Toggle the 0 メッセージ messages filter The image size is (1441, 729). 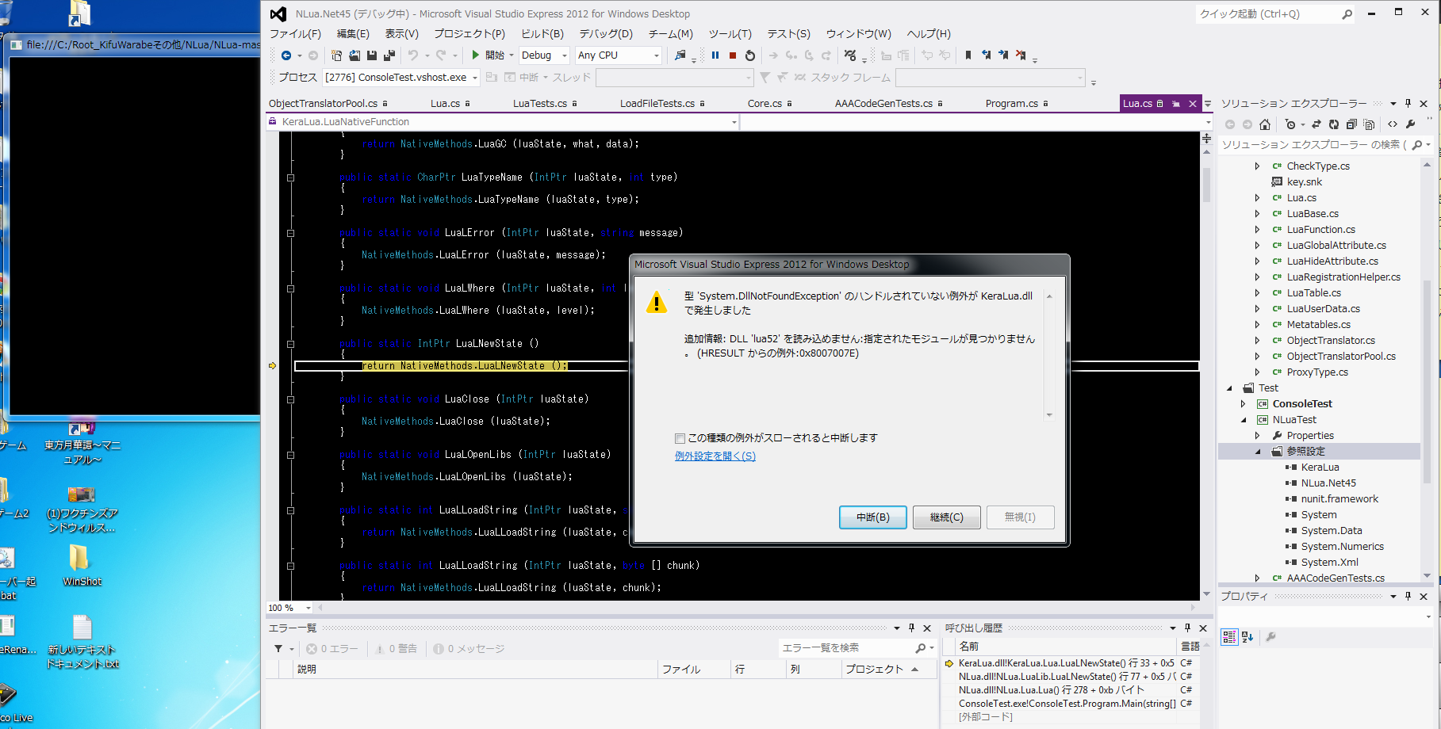[x=469, y=649]
